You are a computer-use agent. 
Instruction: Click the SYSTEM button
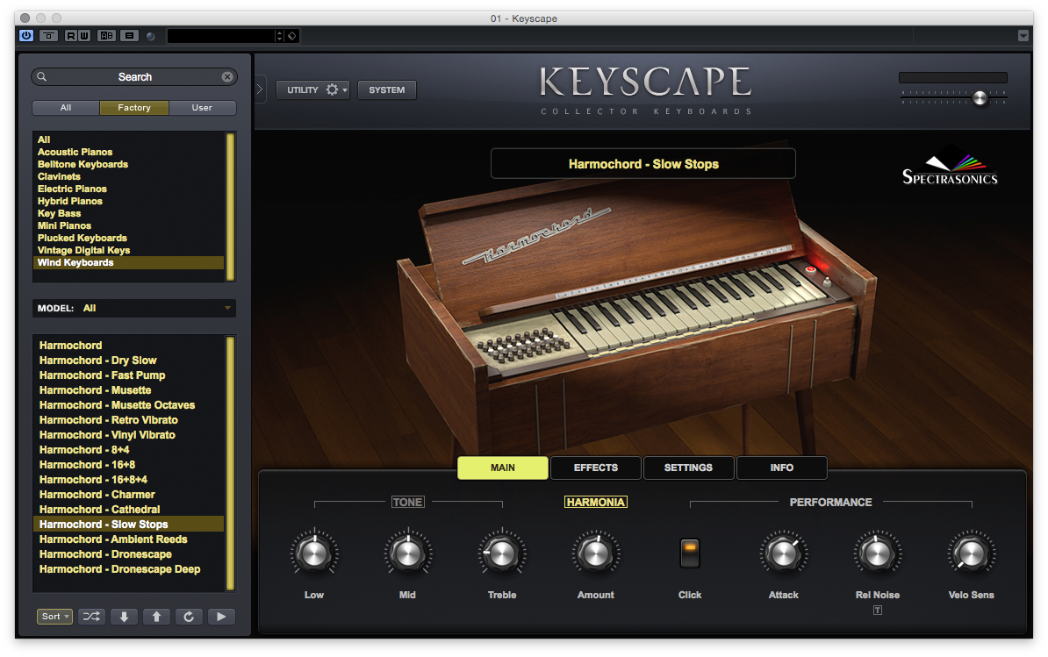point(386,89)
